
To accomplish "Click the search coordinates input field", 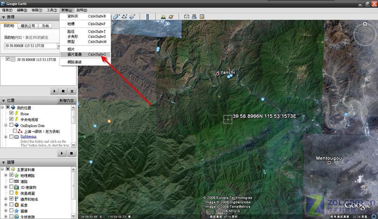I will tap(30, 46).
